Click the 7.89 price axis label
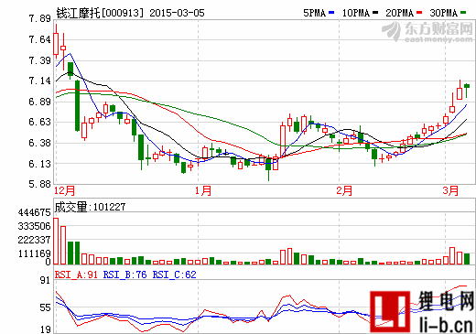 pyautogui.click(x=40, y=18)
